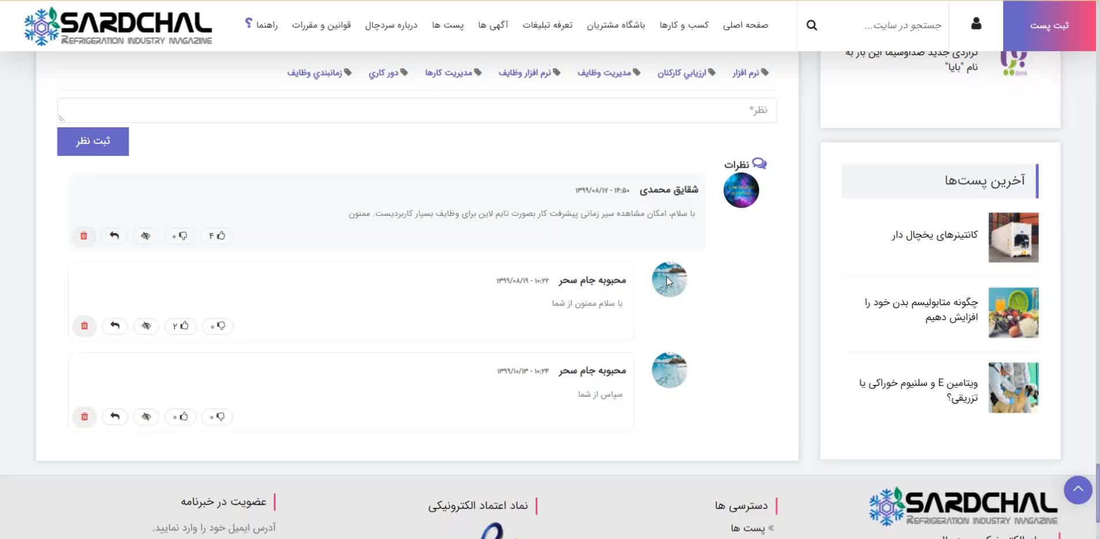Click the 'ثبت نظر' submit comment button
The width and height of the screenshot is (1100, 539).
coord(93,142)
